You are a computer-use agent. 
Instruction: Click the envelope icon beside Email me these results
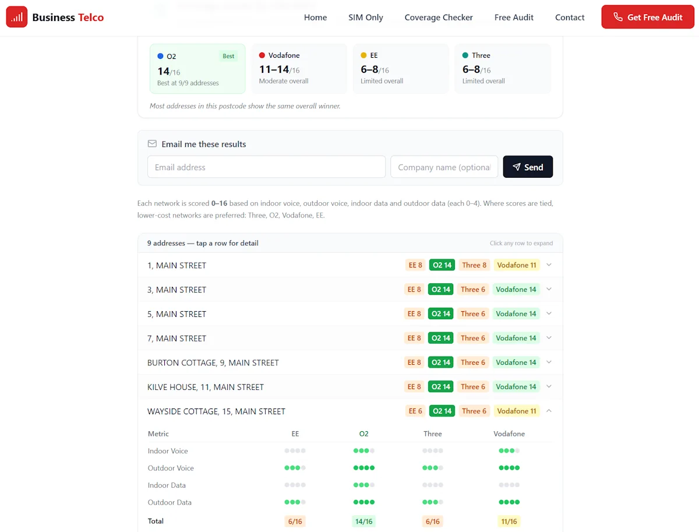pyautogui.click(x=152, y=143)
